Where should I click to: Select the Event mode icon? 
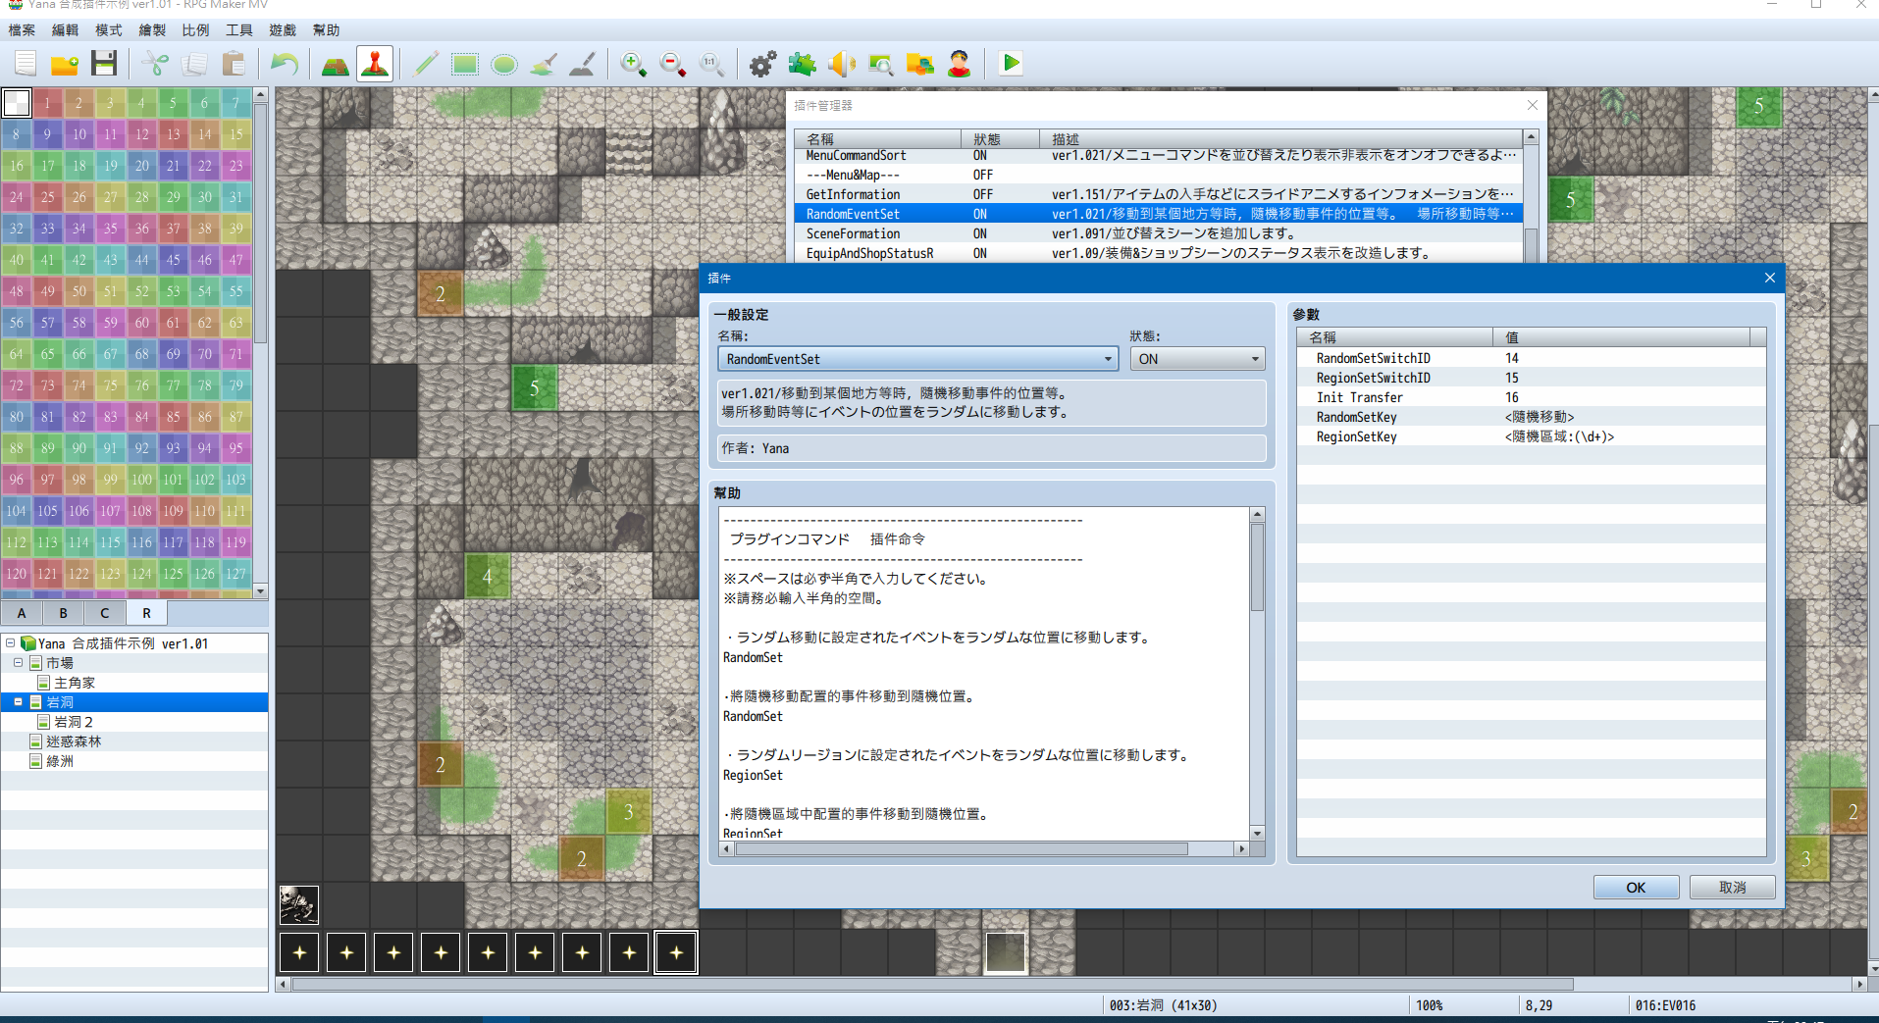click(375, 64)
